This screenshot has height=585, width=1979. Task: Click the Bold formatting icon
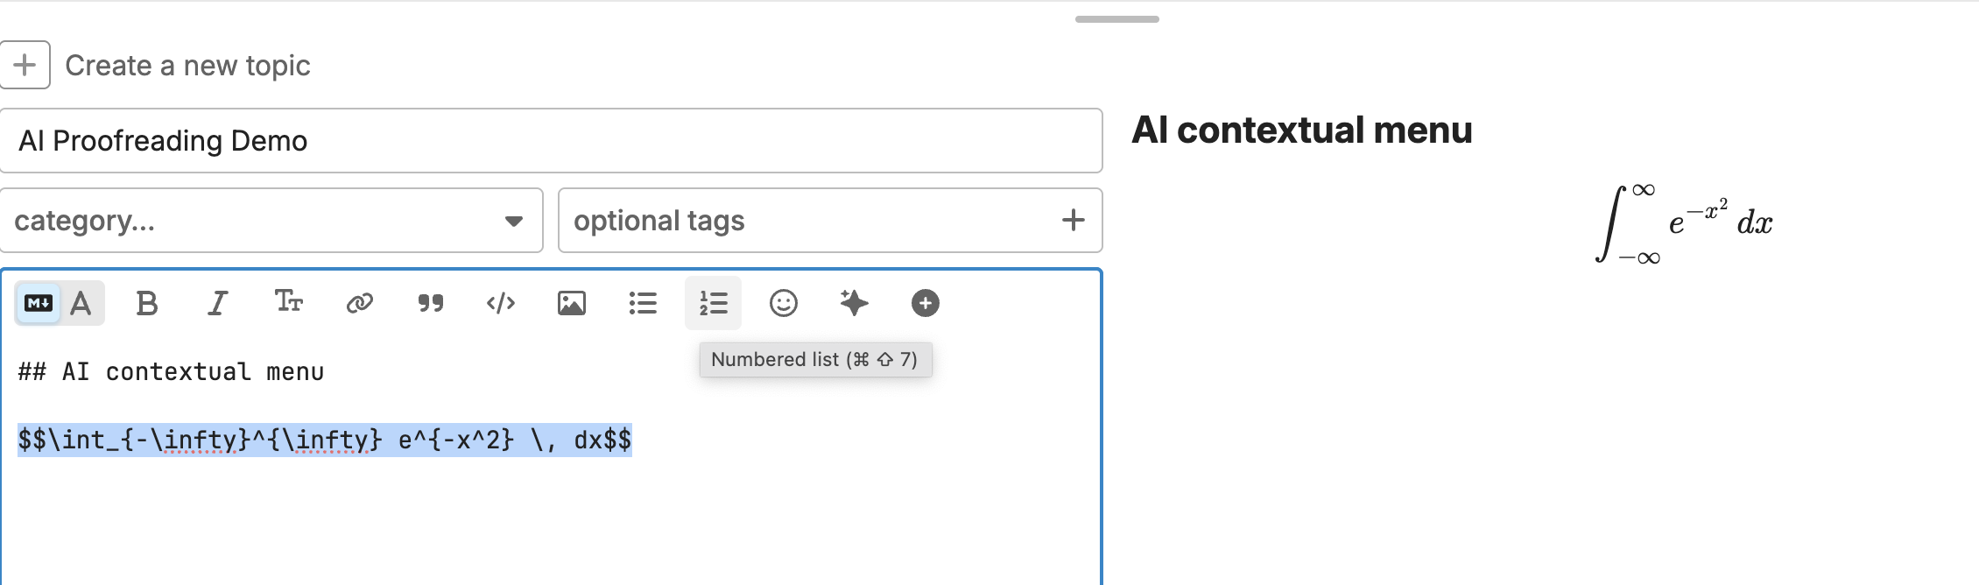pyautogui.click(x=147, y=303)
